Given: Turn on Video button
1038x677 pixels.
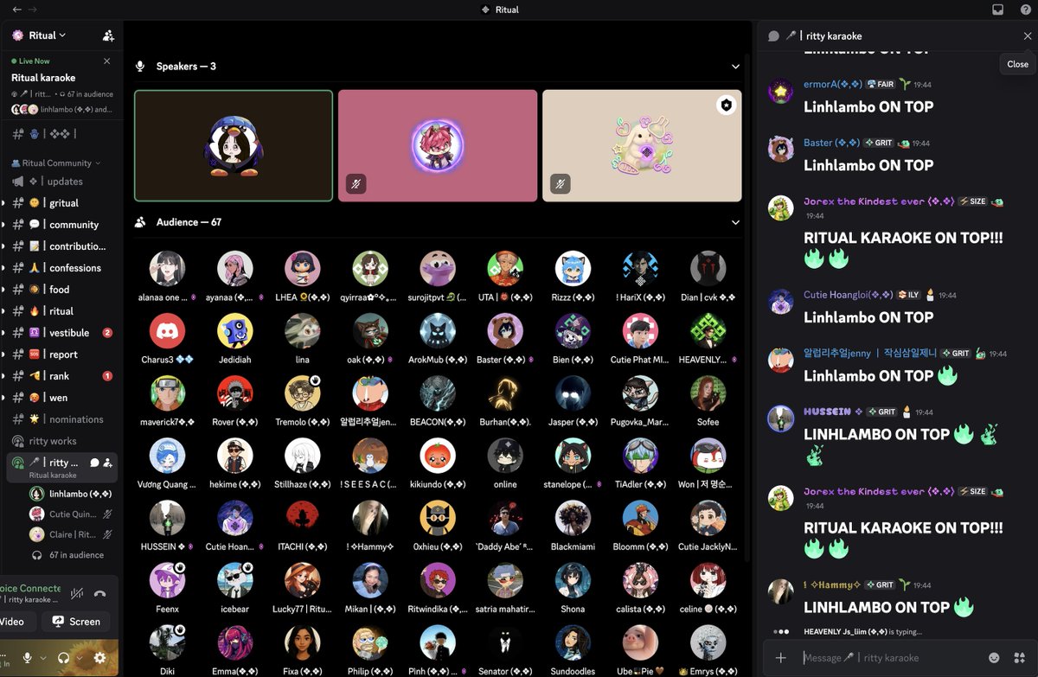Looking at the screenshot, I should 17,621.
